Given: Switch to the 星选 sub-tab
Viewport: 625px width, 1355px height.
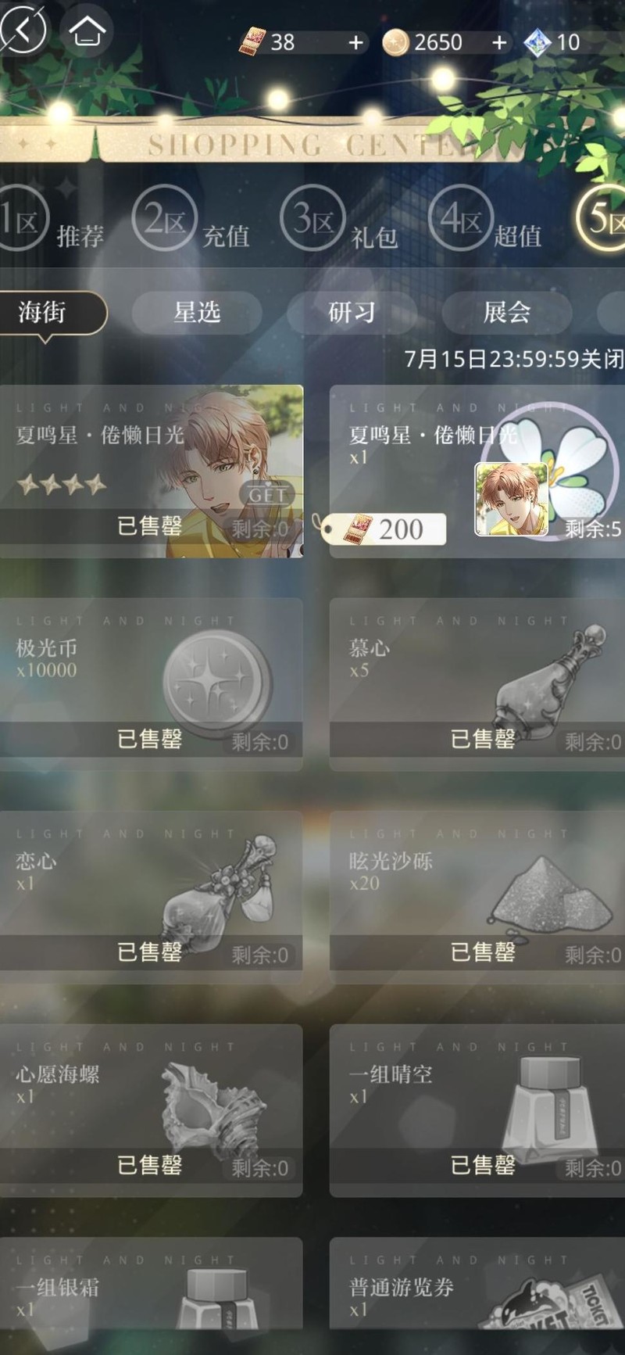Looking at the screenshot, I should 197,313.
